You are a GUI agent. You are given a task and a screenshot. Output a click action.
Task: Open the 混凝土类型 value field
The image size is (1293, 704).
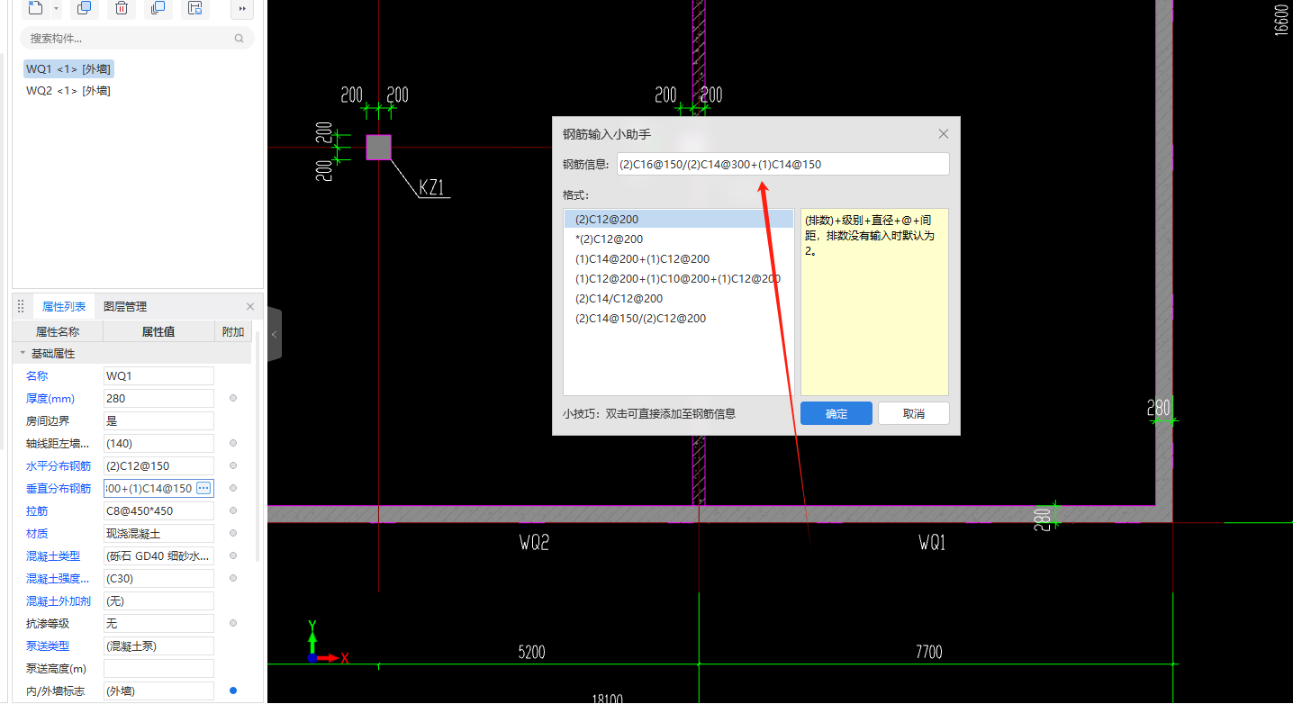coord(158,556)
